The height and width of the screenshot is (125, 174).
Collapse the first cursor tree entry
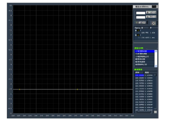tap(135, 30)
